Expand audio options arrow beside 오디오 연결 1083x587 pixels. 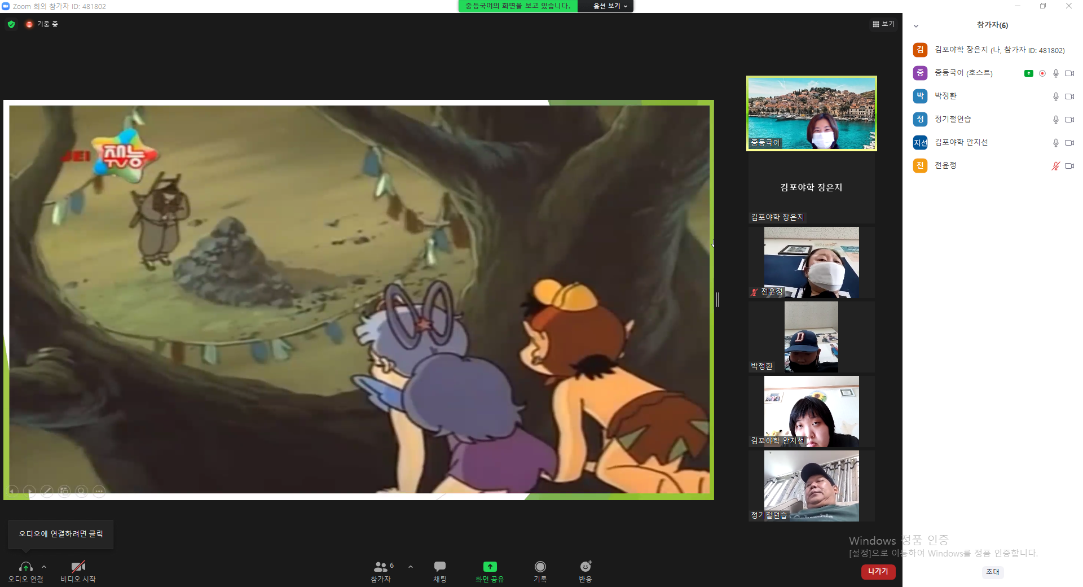click(44, 567)
